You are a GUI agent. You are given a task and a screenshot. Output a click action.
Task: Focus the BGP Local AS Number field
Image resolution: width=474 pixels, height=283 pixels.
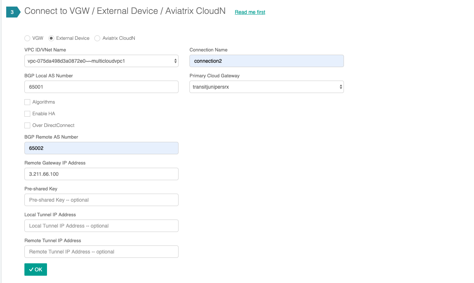tap(101, 87)
